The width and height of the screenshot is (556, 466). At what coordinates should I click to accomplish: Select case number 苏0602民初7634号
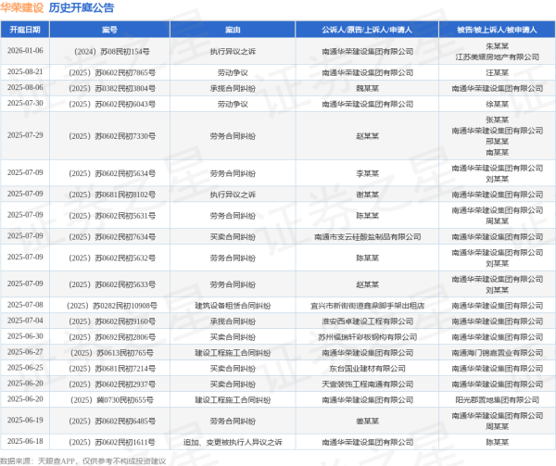pyautogui.click(x=112, y=237)
